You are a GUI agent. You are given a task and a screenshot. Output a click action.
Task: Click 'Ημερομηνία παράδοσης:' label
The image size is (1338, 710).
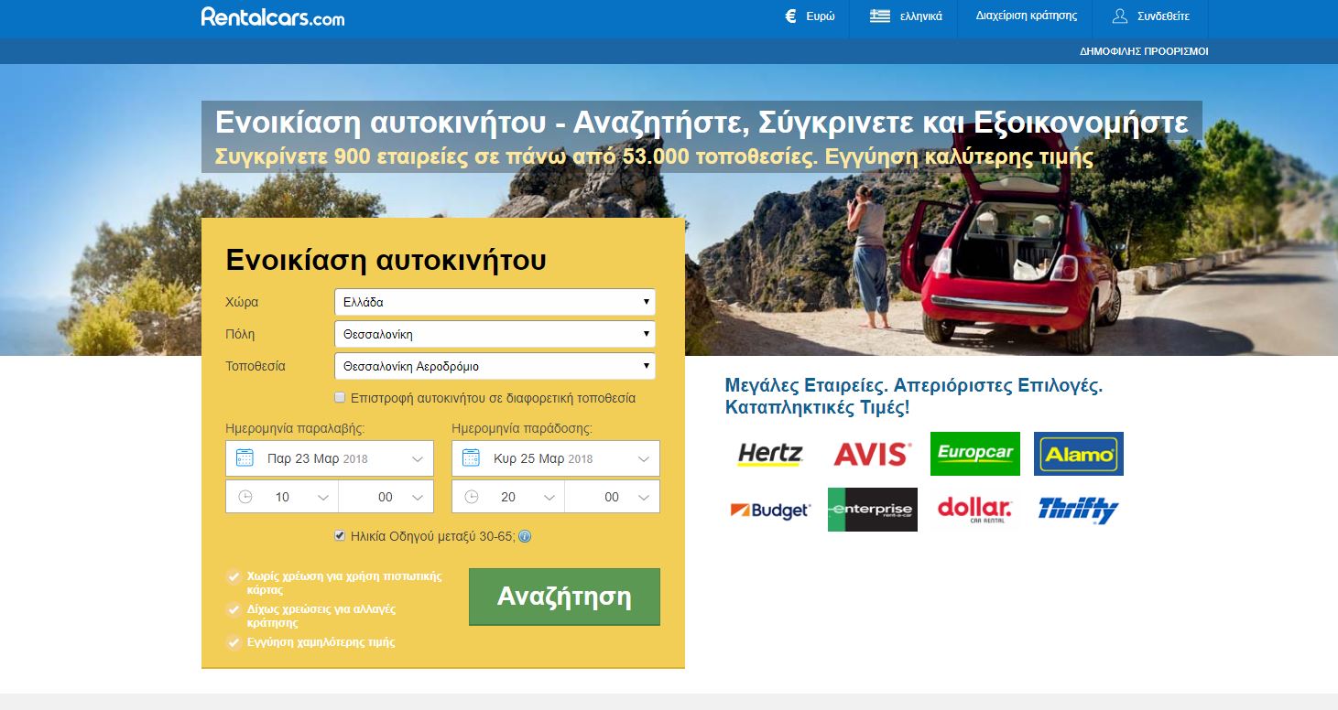(522, 427)
